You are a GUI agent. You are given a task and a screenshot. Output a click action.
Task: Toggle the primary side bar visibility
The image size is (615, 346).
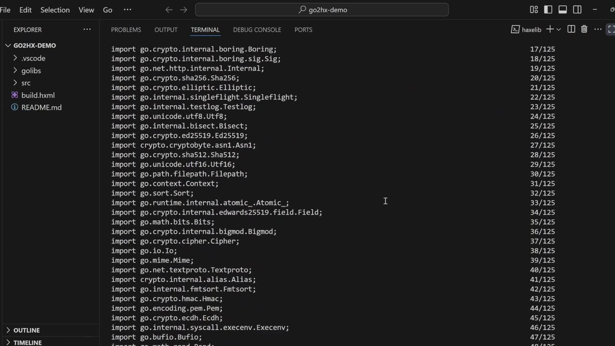548,10
